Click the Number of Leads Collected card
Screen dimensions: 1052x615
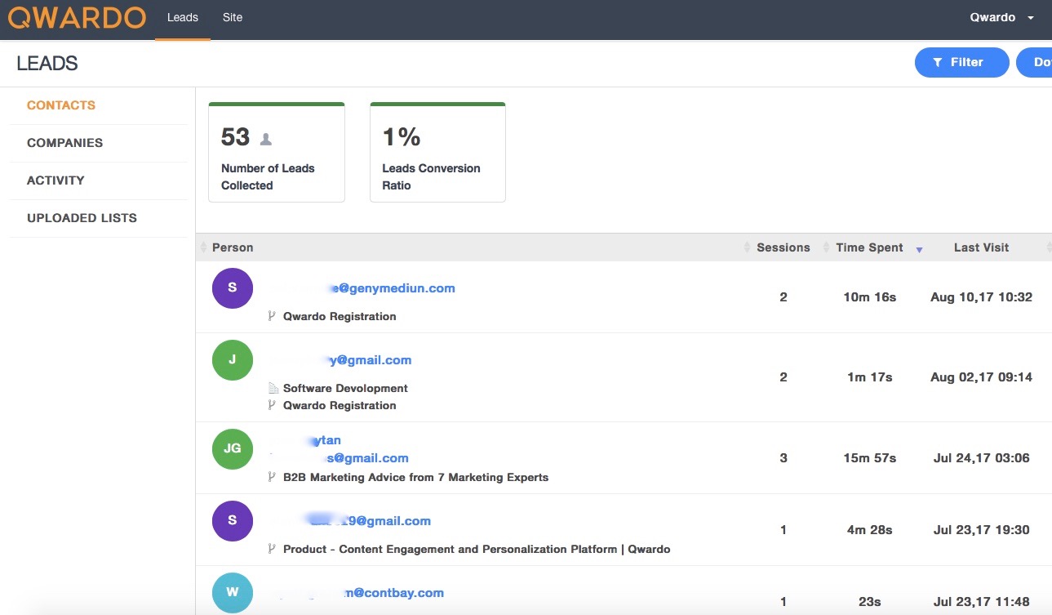(x=277, y=152)
